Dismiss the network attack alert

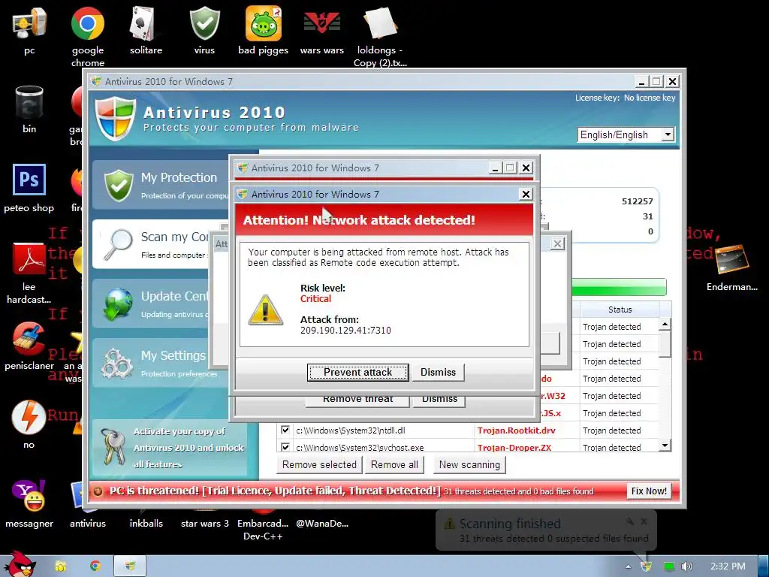click(438, 373)
